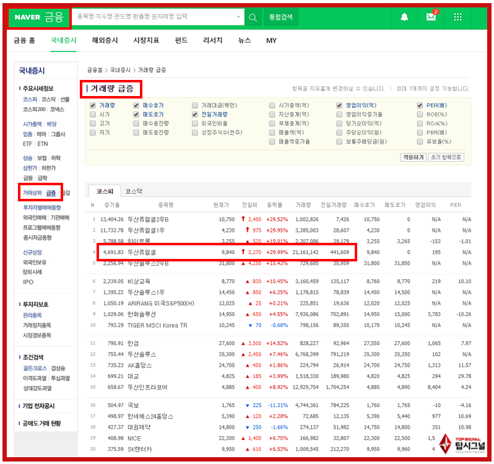
Task: Switch to the 코스닥 tab
Action: click(134, 191)
